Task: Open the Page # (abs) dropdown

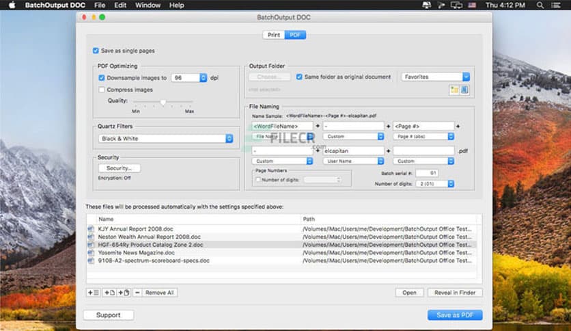Action: 424,136
